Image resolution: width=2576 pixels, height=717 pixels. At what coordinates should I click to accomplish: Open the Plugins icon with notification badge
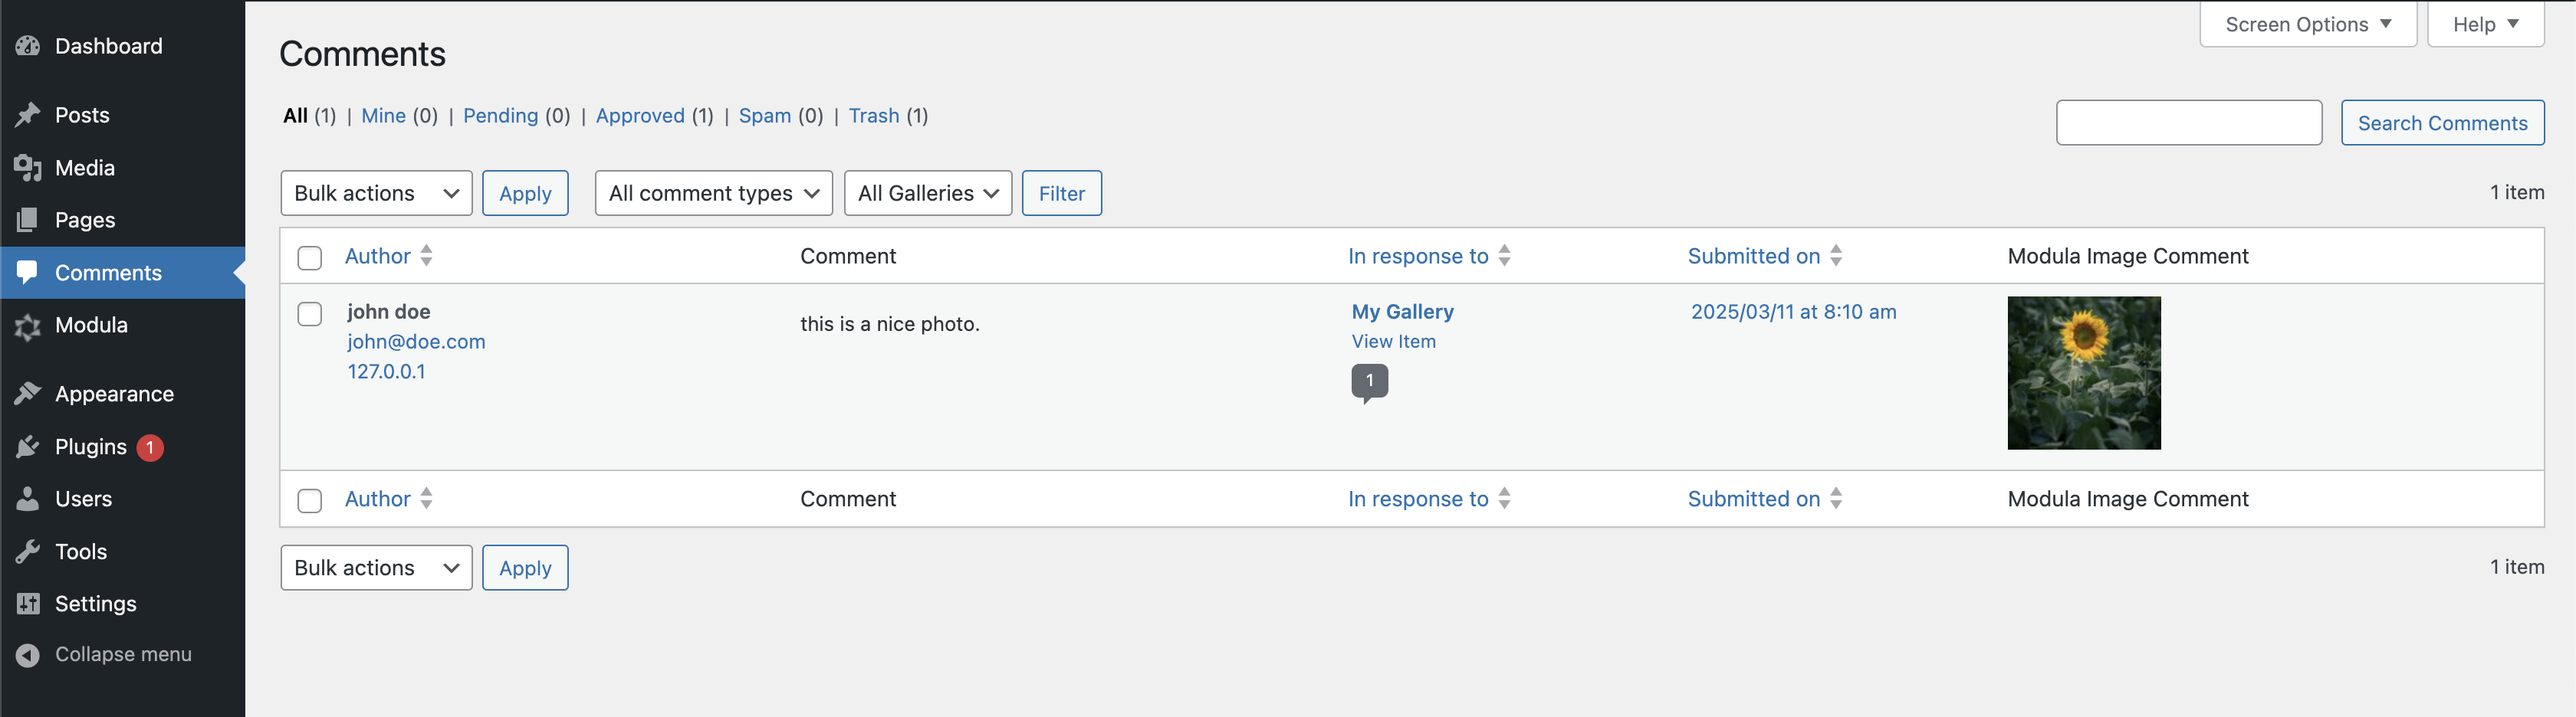tap(27, 447)
